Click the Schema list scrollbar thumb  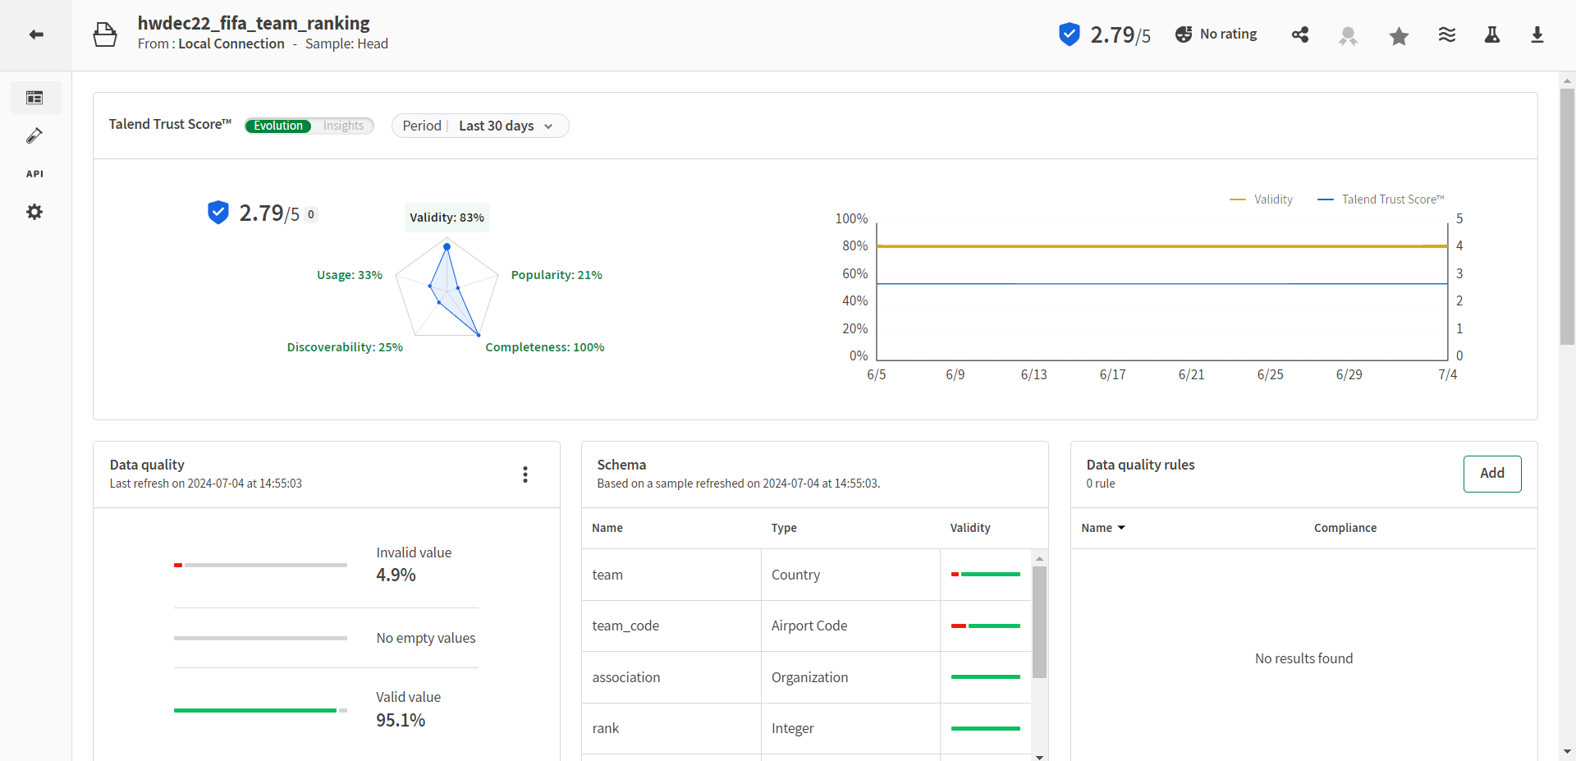[x=1039, y=622]
